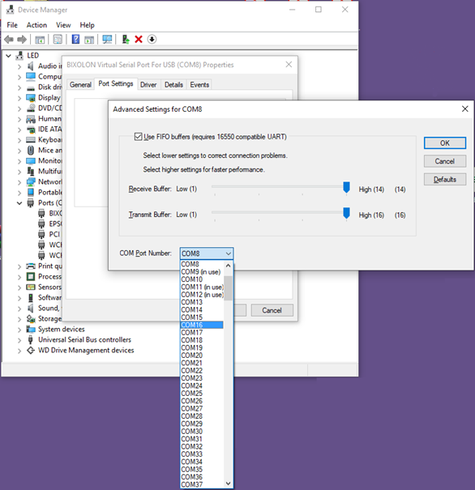Click the black down-arrow Disable device icon

tap(152, 40)
